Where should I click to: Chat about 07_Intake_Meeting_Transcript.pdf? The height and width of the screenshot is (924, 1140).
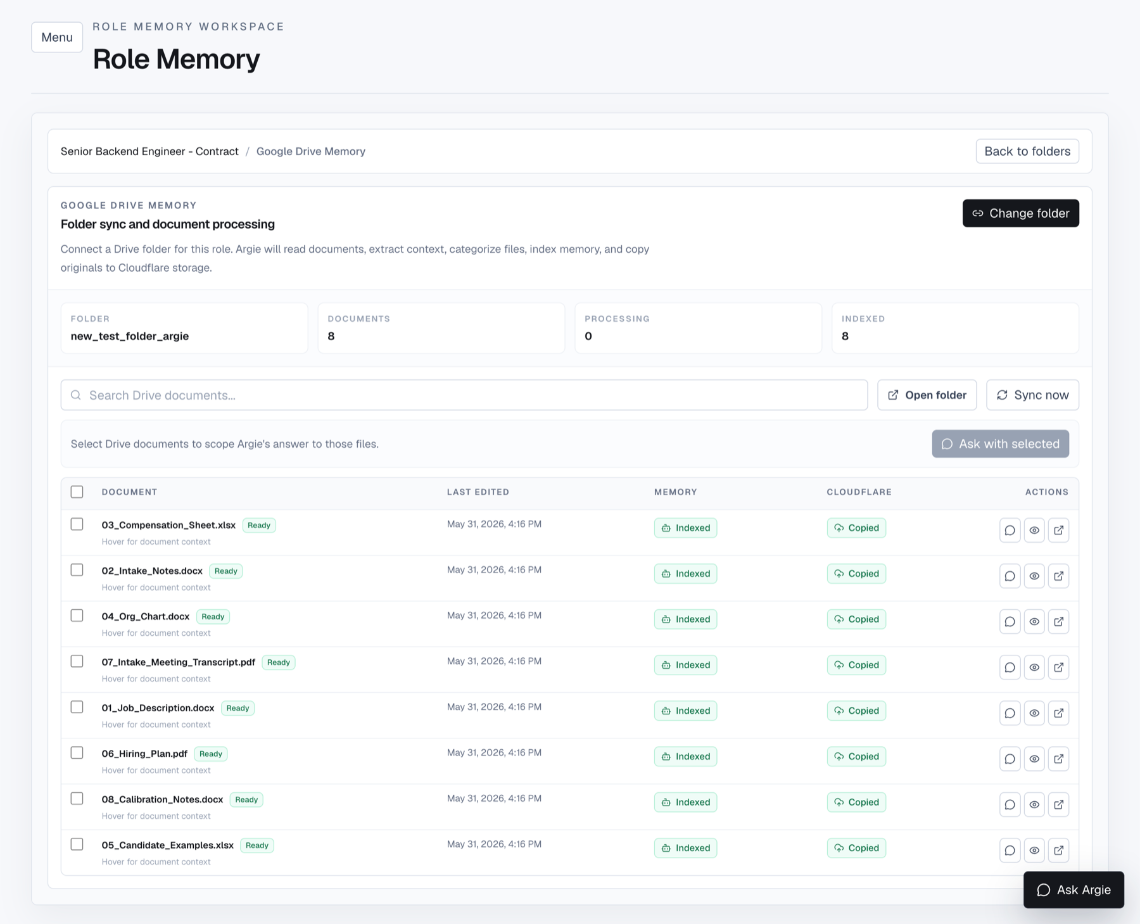[1010, 667]
